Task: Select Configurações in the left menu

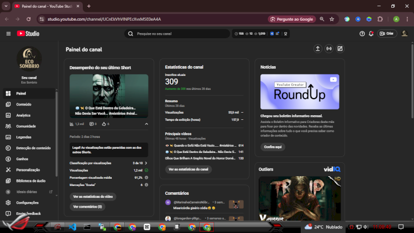Action: (27, 203)
